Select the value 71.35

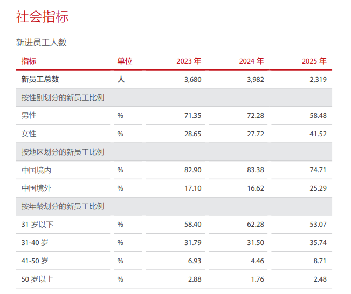(x=192, y=116)
